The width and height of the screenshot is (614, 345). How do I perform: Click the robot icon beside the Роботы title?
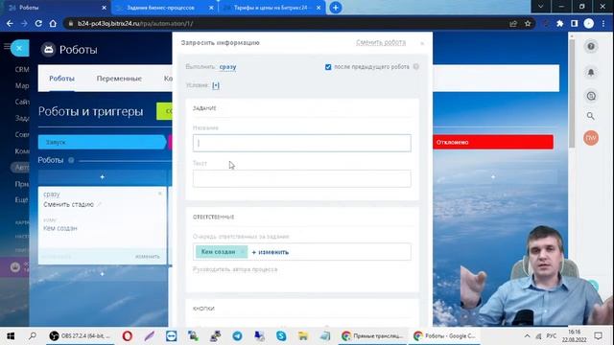pyautogui.click(x=49, y=50)
